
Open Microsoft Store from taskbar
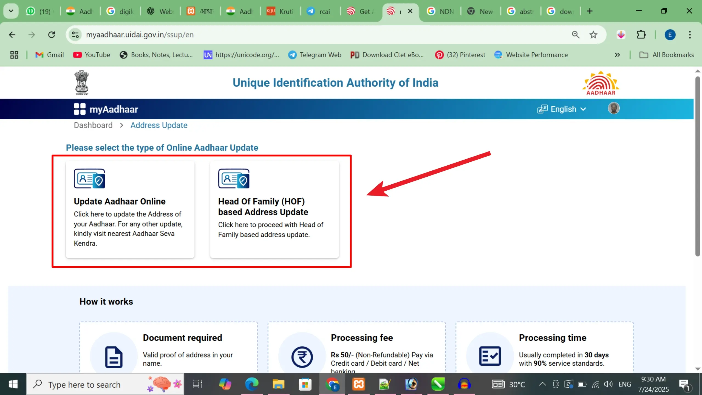(305, 384)
